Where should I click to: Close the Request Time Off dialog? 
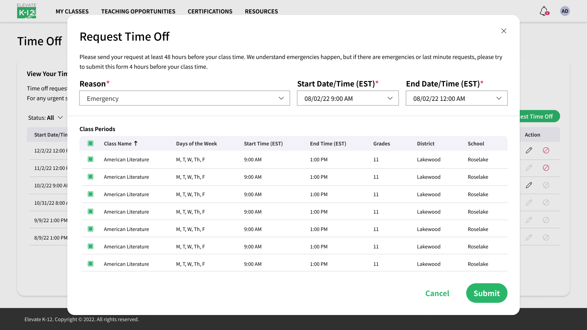click(x=504, y=31)
